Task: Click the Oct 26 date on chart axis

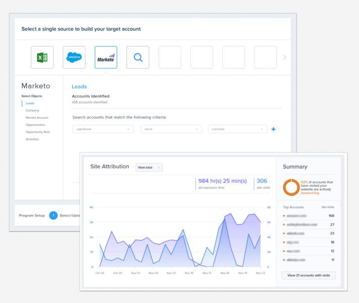Action: pyautogui.click(x=100, y=273)
